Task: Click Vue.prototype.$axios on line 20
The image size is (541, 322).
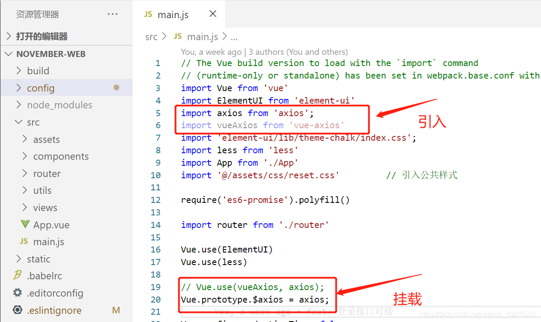Action: click(232, 300)
